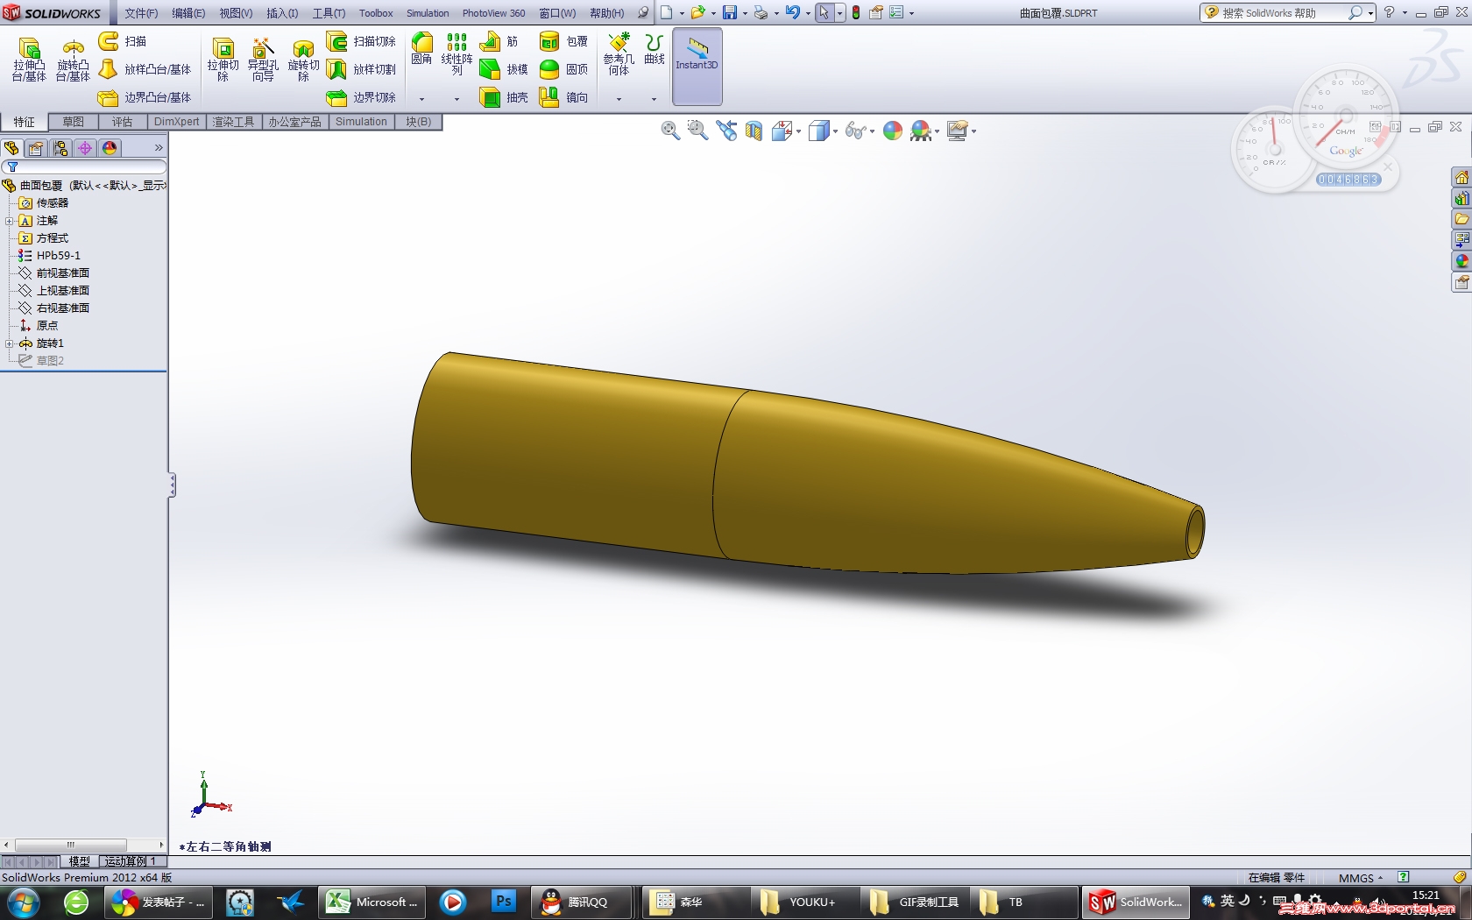The image size is (1472, 920).
Task: Pick the 边界切除 boundary cut tool
Action: [x=361, y=97]
